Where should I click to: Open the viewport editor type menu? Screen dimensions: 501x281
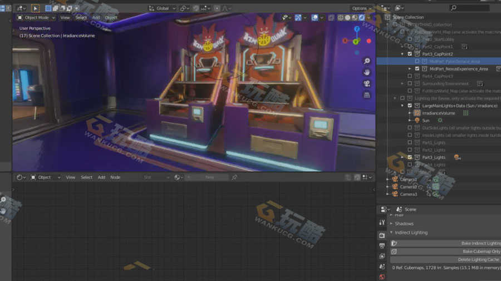[x=22, y=8]
